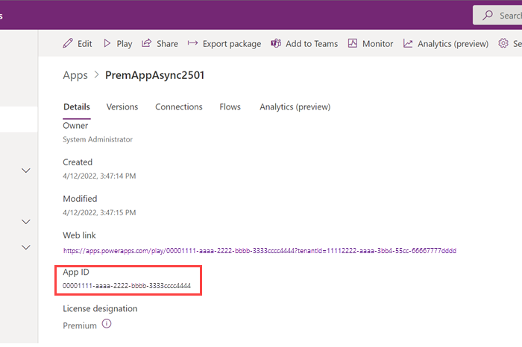Click the Created date 3:47:14 PM

(x=99, y=176)
